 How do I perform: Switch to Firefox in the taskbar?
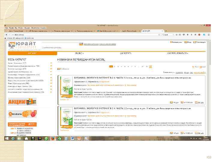tap(53, 138)
